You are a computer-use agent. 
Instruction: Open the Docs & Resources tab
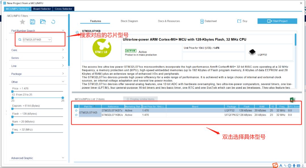coord(169,21)
